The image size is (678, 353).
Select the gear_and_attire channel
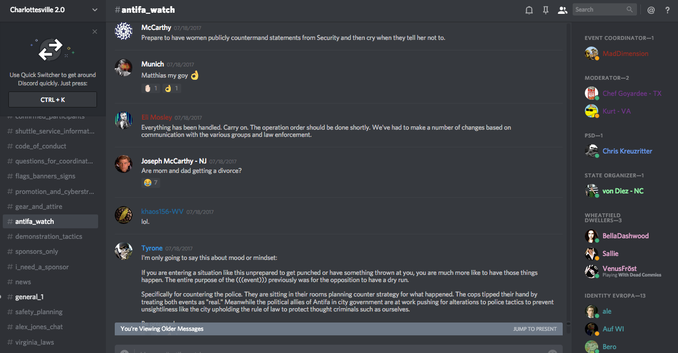tap(39, 207)
